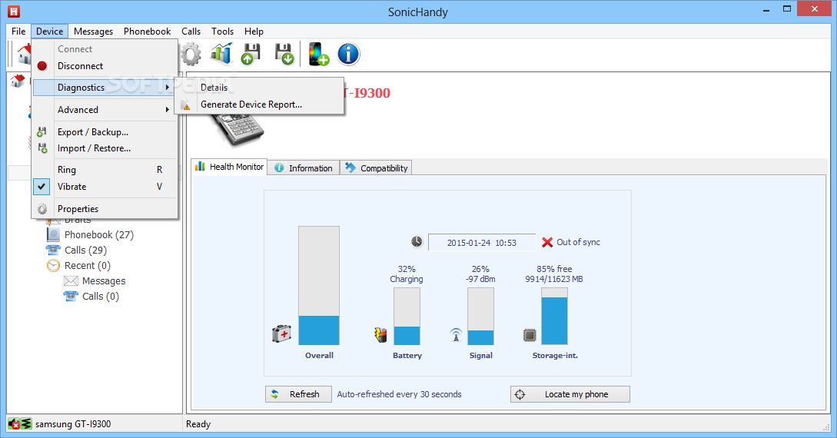Click the Calls (29) telephone icon

click(53, 250)
